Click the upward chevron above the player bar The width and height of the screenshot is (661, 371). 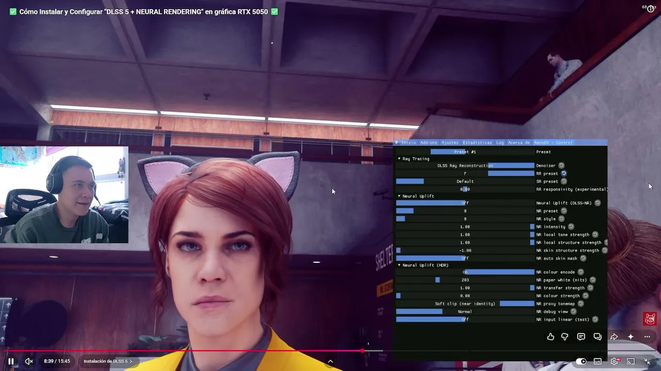tap(330, 361)
